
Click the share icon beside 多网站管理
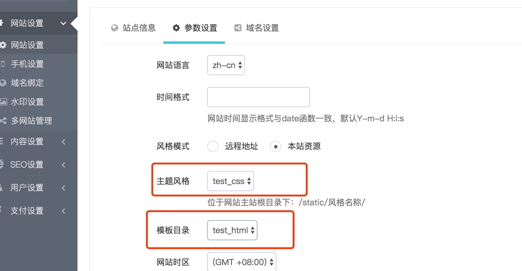(3, 121)
